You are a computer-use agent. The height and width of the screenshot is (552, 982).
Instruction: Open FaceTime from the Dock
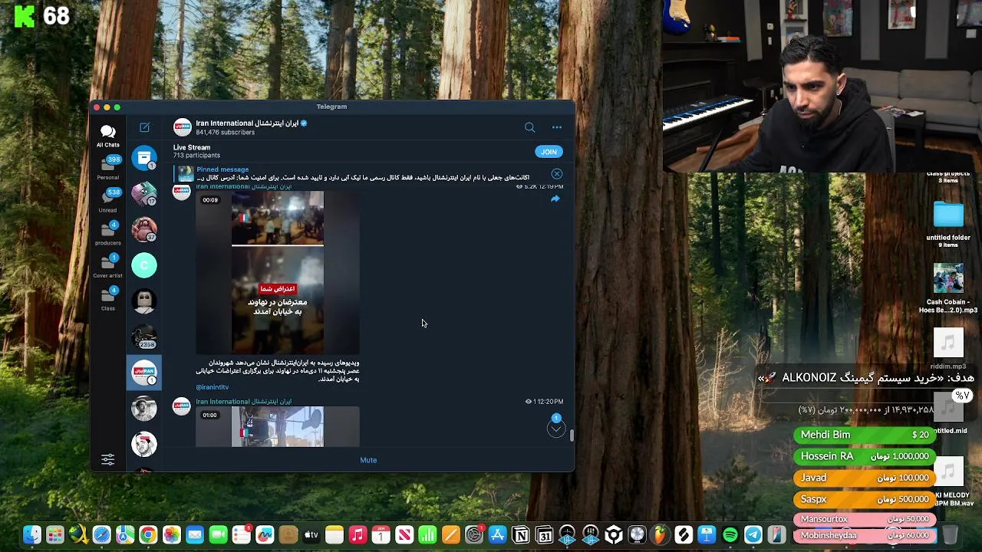[218, 535]
